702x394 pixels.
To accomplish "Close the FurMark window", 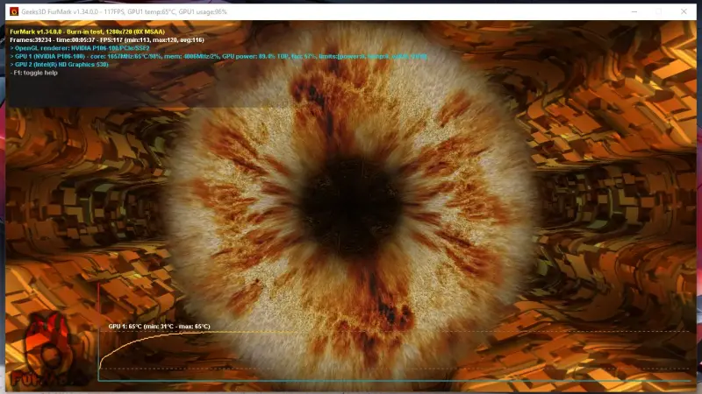I will [x=684, y=11].
